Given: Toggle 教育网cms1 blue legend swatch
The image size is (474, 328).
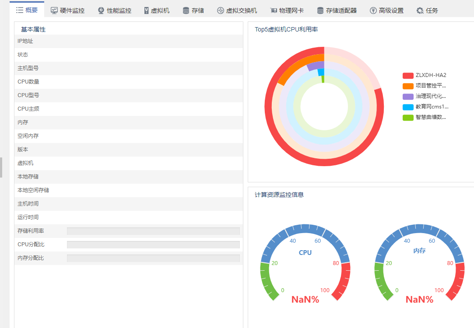Looking at the screenshot, I should [x=408, y=107].
